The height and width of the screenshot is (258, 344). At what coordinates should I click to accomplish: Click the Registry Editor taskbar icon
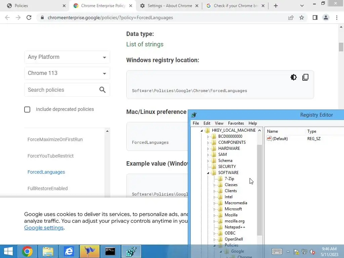coord(131,251)
